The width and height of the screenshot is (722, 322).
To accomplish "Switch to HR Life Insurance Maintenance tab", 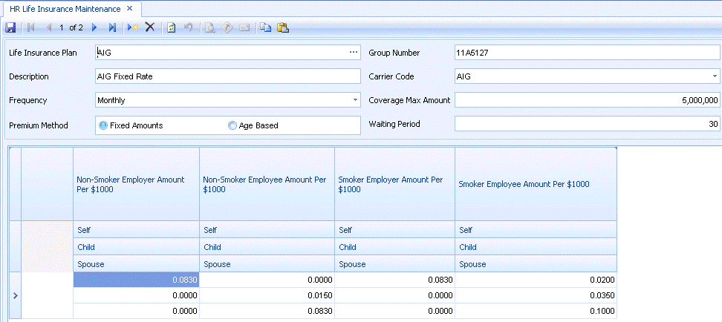I will pyautogui.click(x=65, y=8).
